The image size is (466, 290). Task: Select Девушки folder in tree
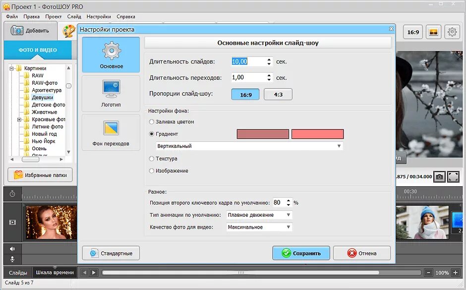point(43,98)
